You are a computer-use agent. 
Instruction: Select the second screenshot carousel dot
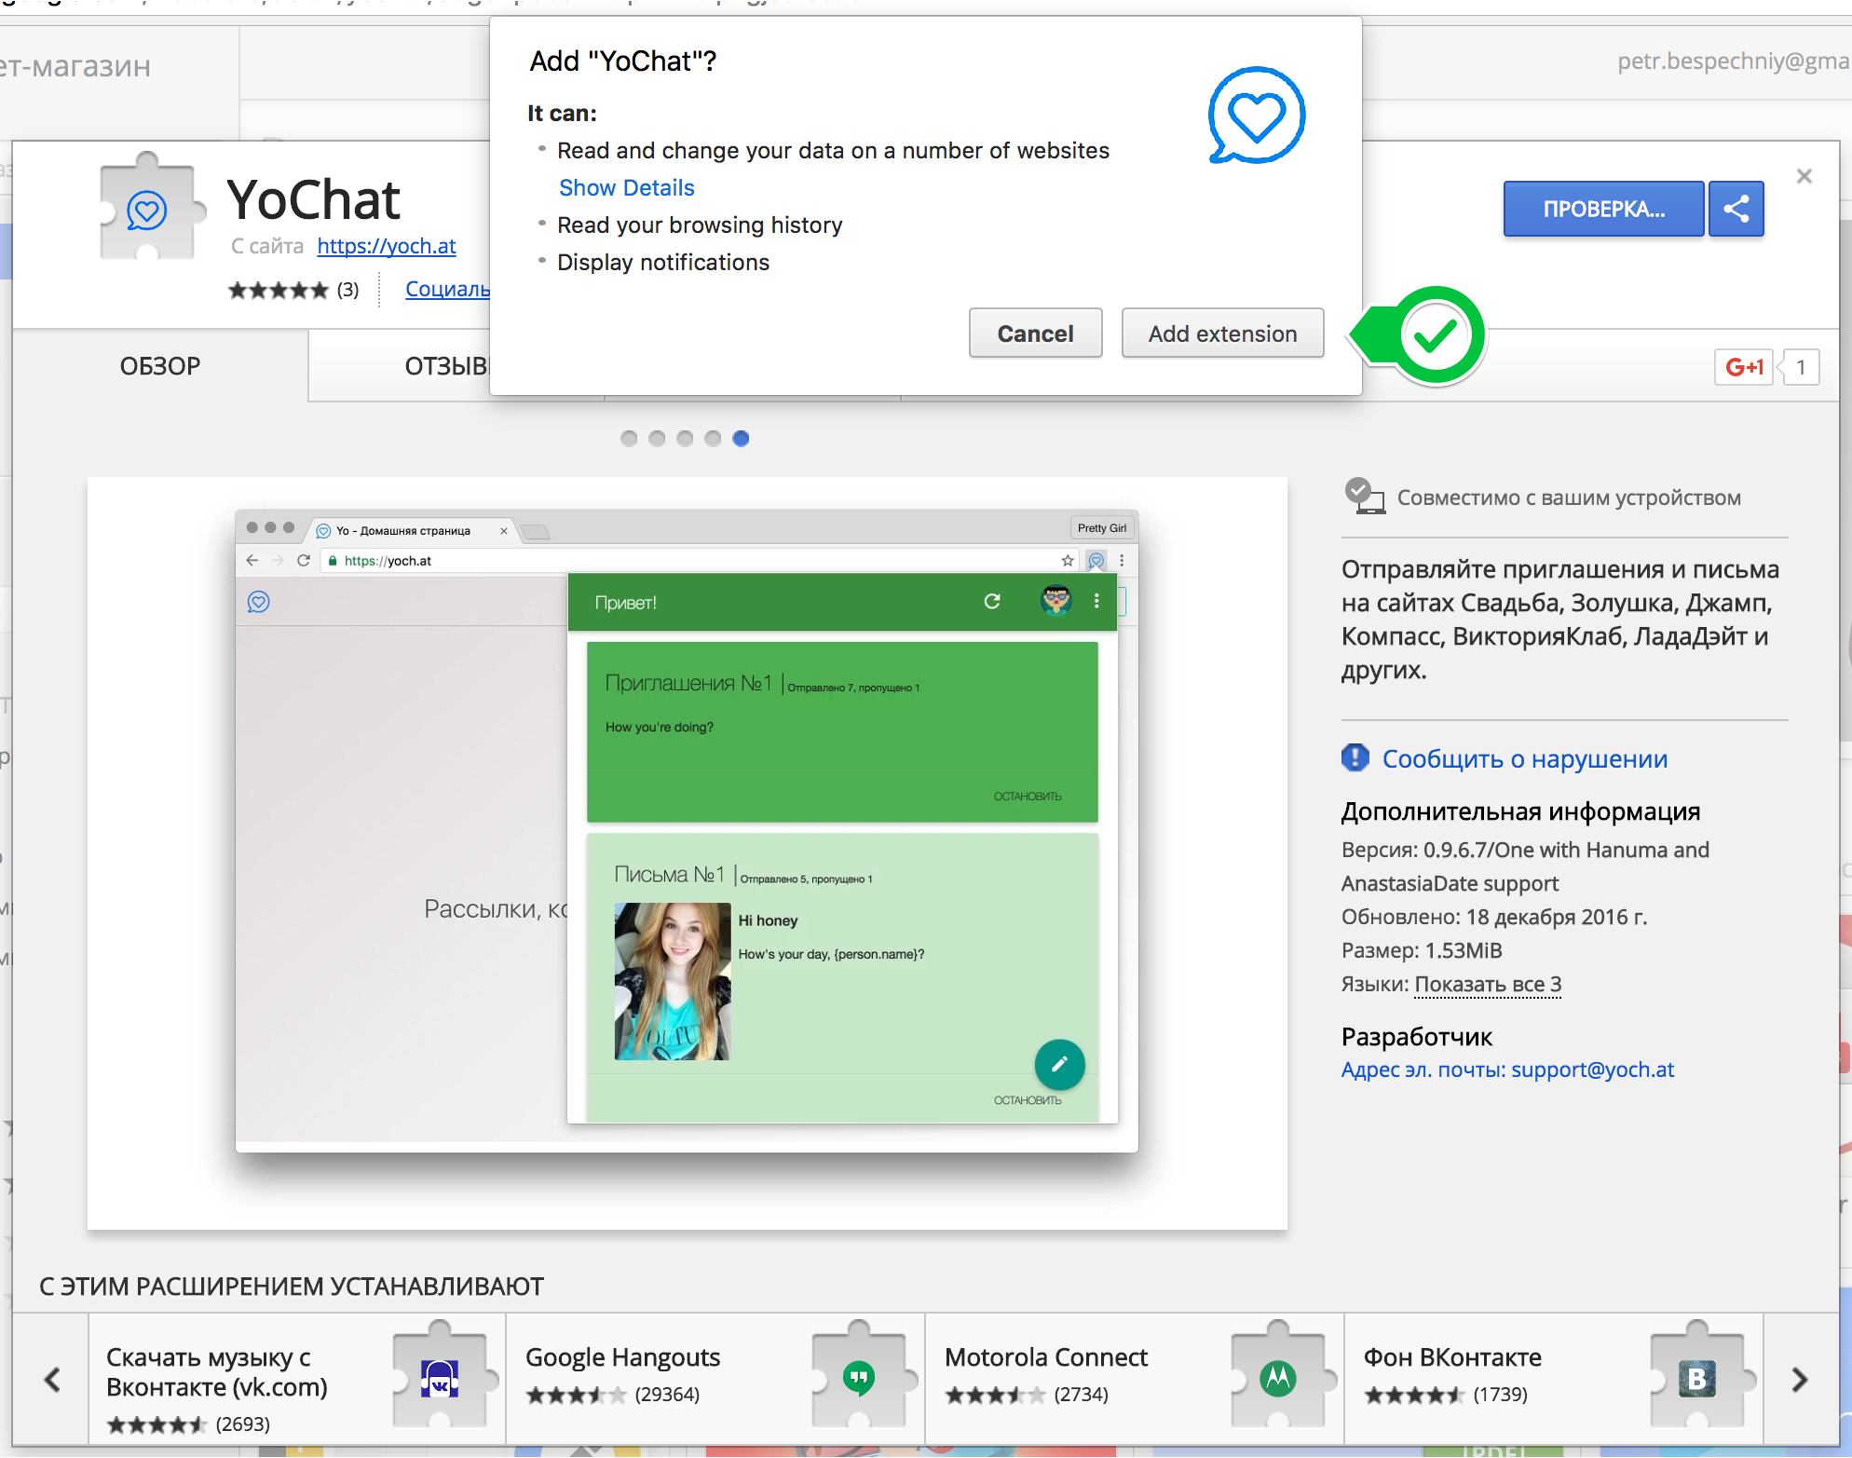pos(657,439)
